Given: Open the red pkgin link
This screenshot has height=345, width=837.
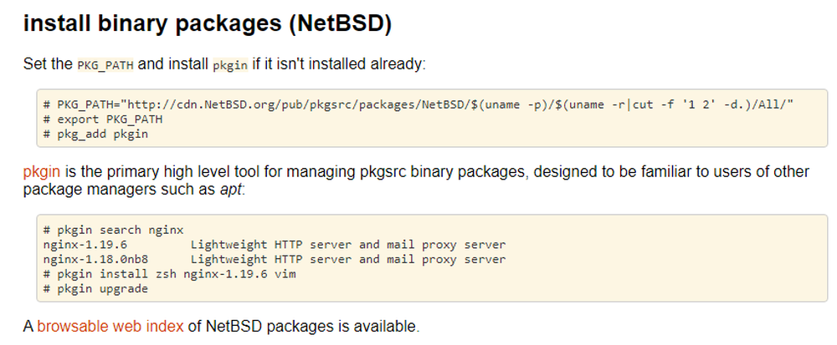Looking at the screenshot, I should (x=41, y=172).
